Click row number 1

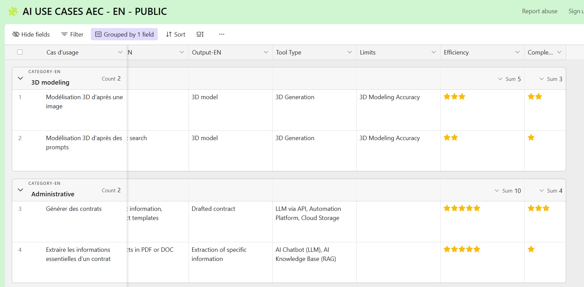tap(20, 97)
